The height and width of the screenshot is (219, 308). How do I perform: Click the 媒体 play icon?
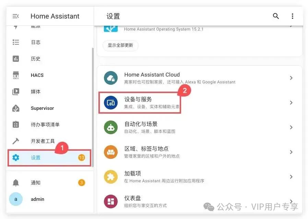pos(16,92)
